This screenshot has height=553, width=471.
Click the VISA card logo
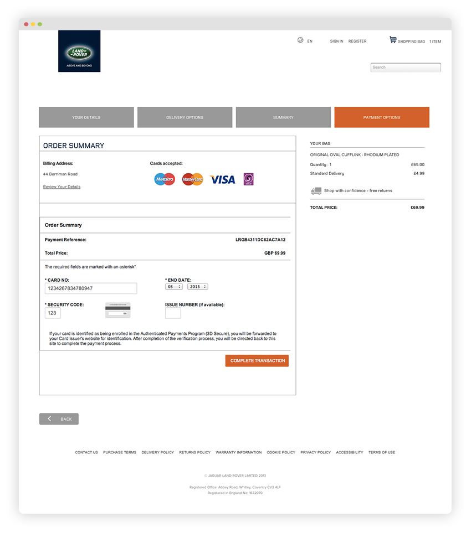[223, 179]
